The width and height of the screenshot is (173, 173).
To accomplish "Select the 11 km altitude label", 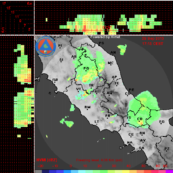I will 17,17.
